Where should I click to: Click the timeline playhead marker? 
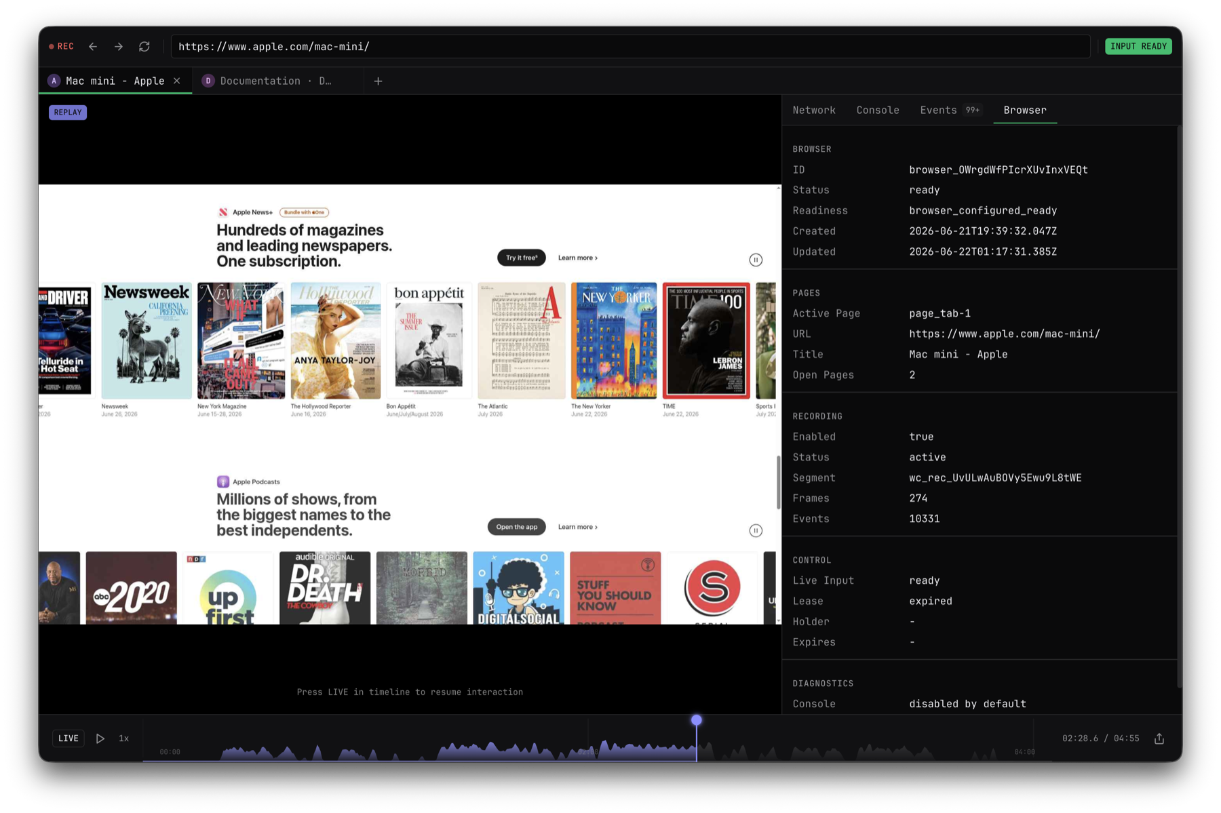tap(697, 720)
